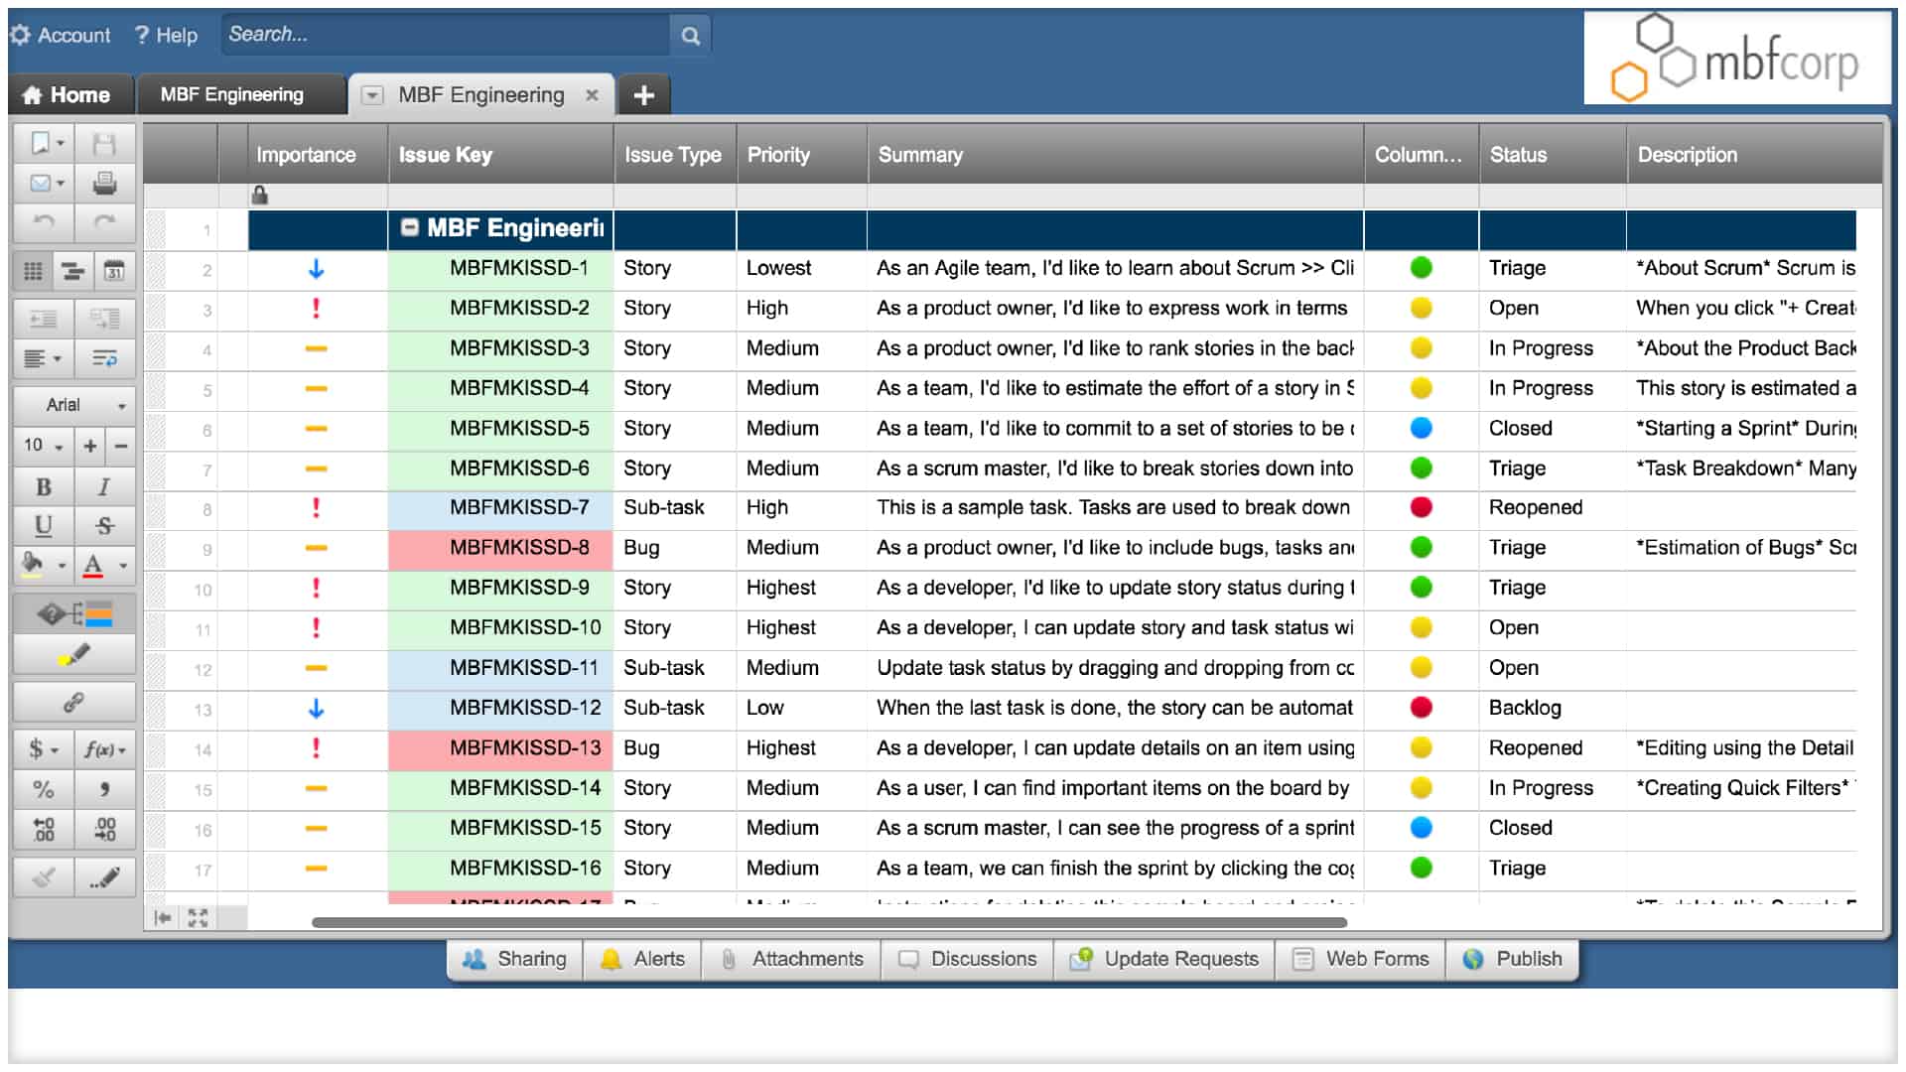The image size is (1906, 1072).
Task: Click the Bold formatting button
Action: pos(44,486)
